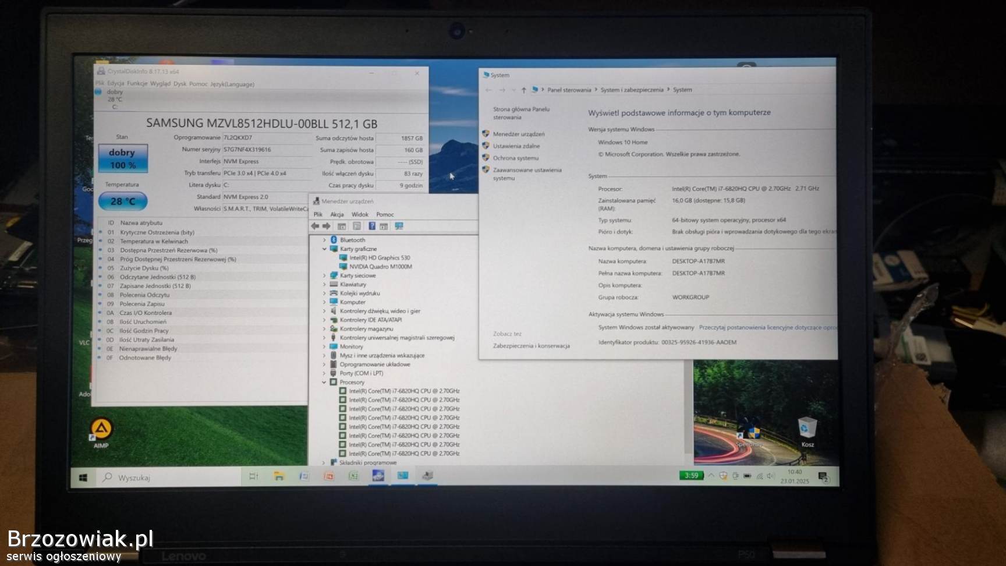
Task: Open the Przeczytaj postanowienia licencyjne link
Action: 768,327
